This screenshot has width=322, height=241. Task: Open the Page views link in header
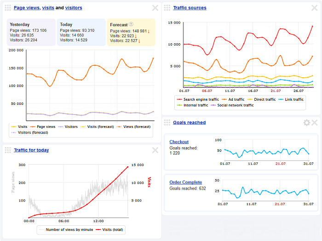pos(27,8)
